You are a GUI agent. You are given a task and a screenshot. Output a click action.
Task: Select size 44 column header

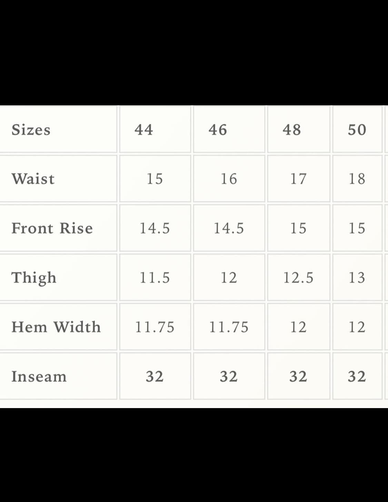[144, 130]
